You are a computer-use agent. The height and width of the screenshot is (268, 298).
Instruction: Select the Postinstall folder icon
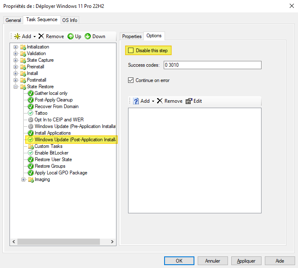pyautogui.click(x=23, y=80)
